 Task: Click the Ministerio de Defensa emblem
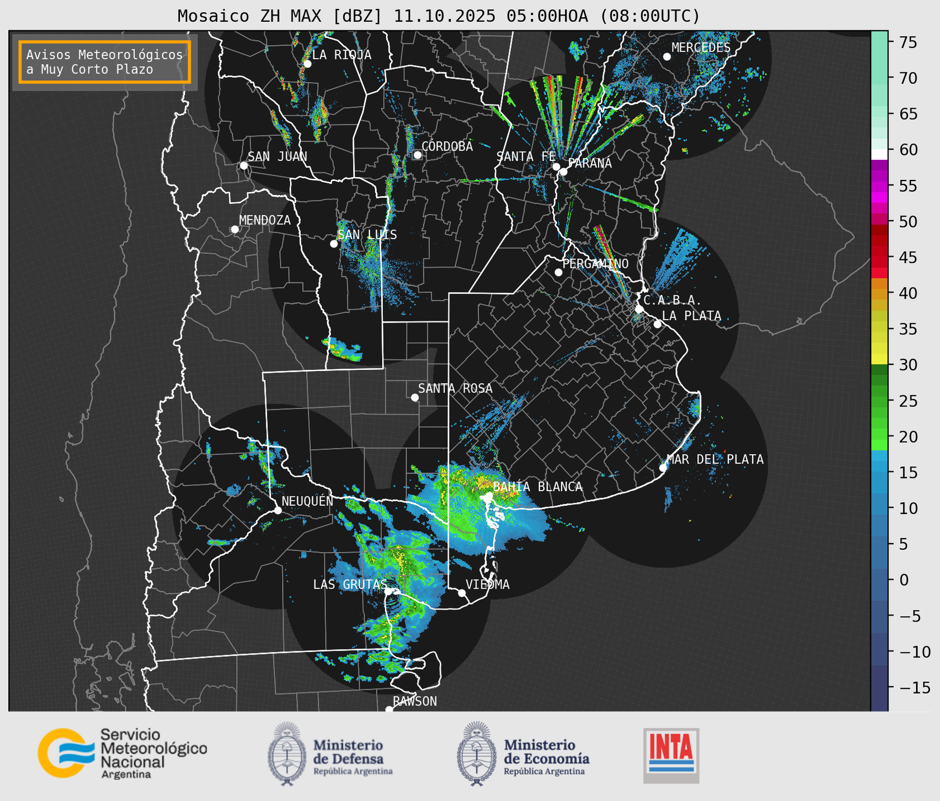click(287, 754)
